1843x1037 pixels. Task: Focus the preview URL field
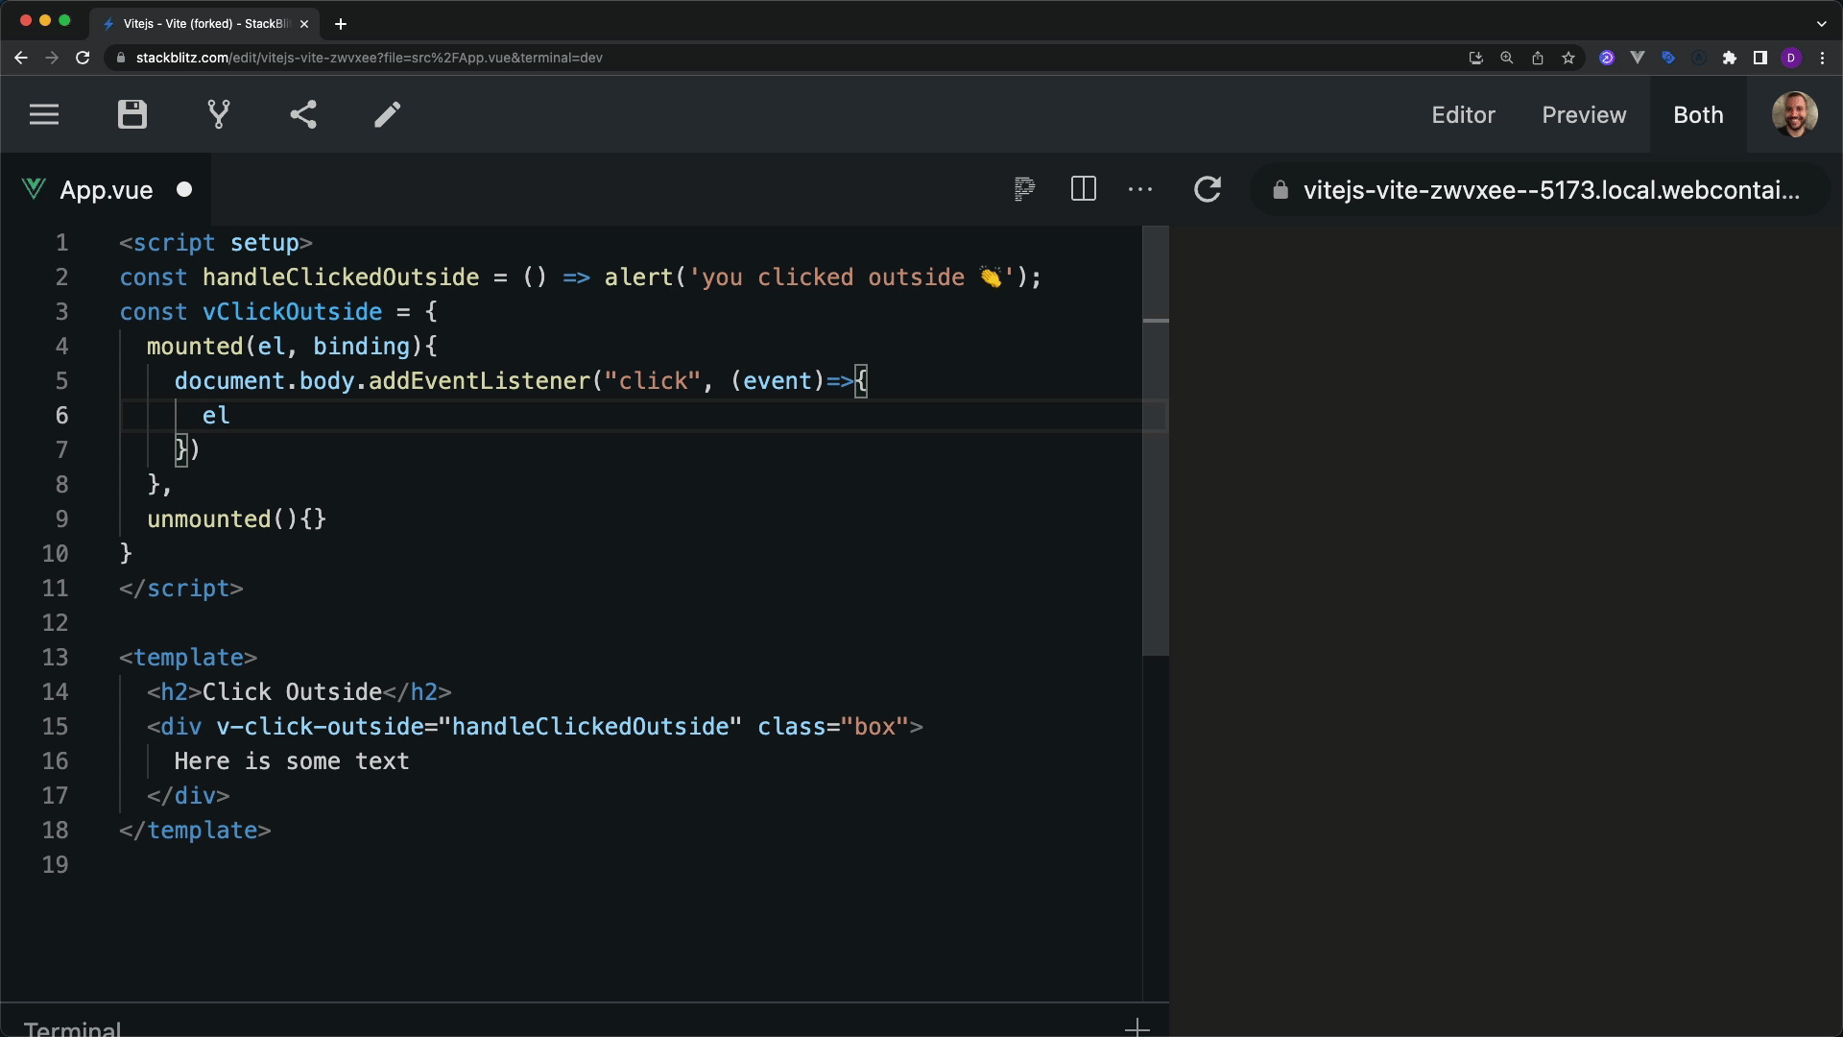1541,190
